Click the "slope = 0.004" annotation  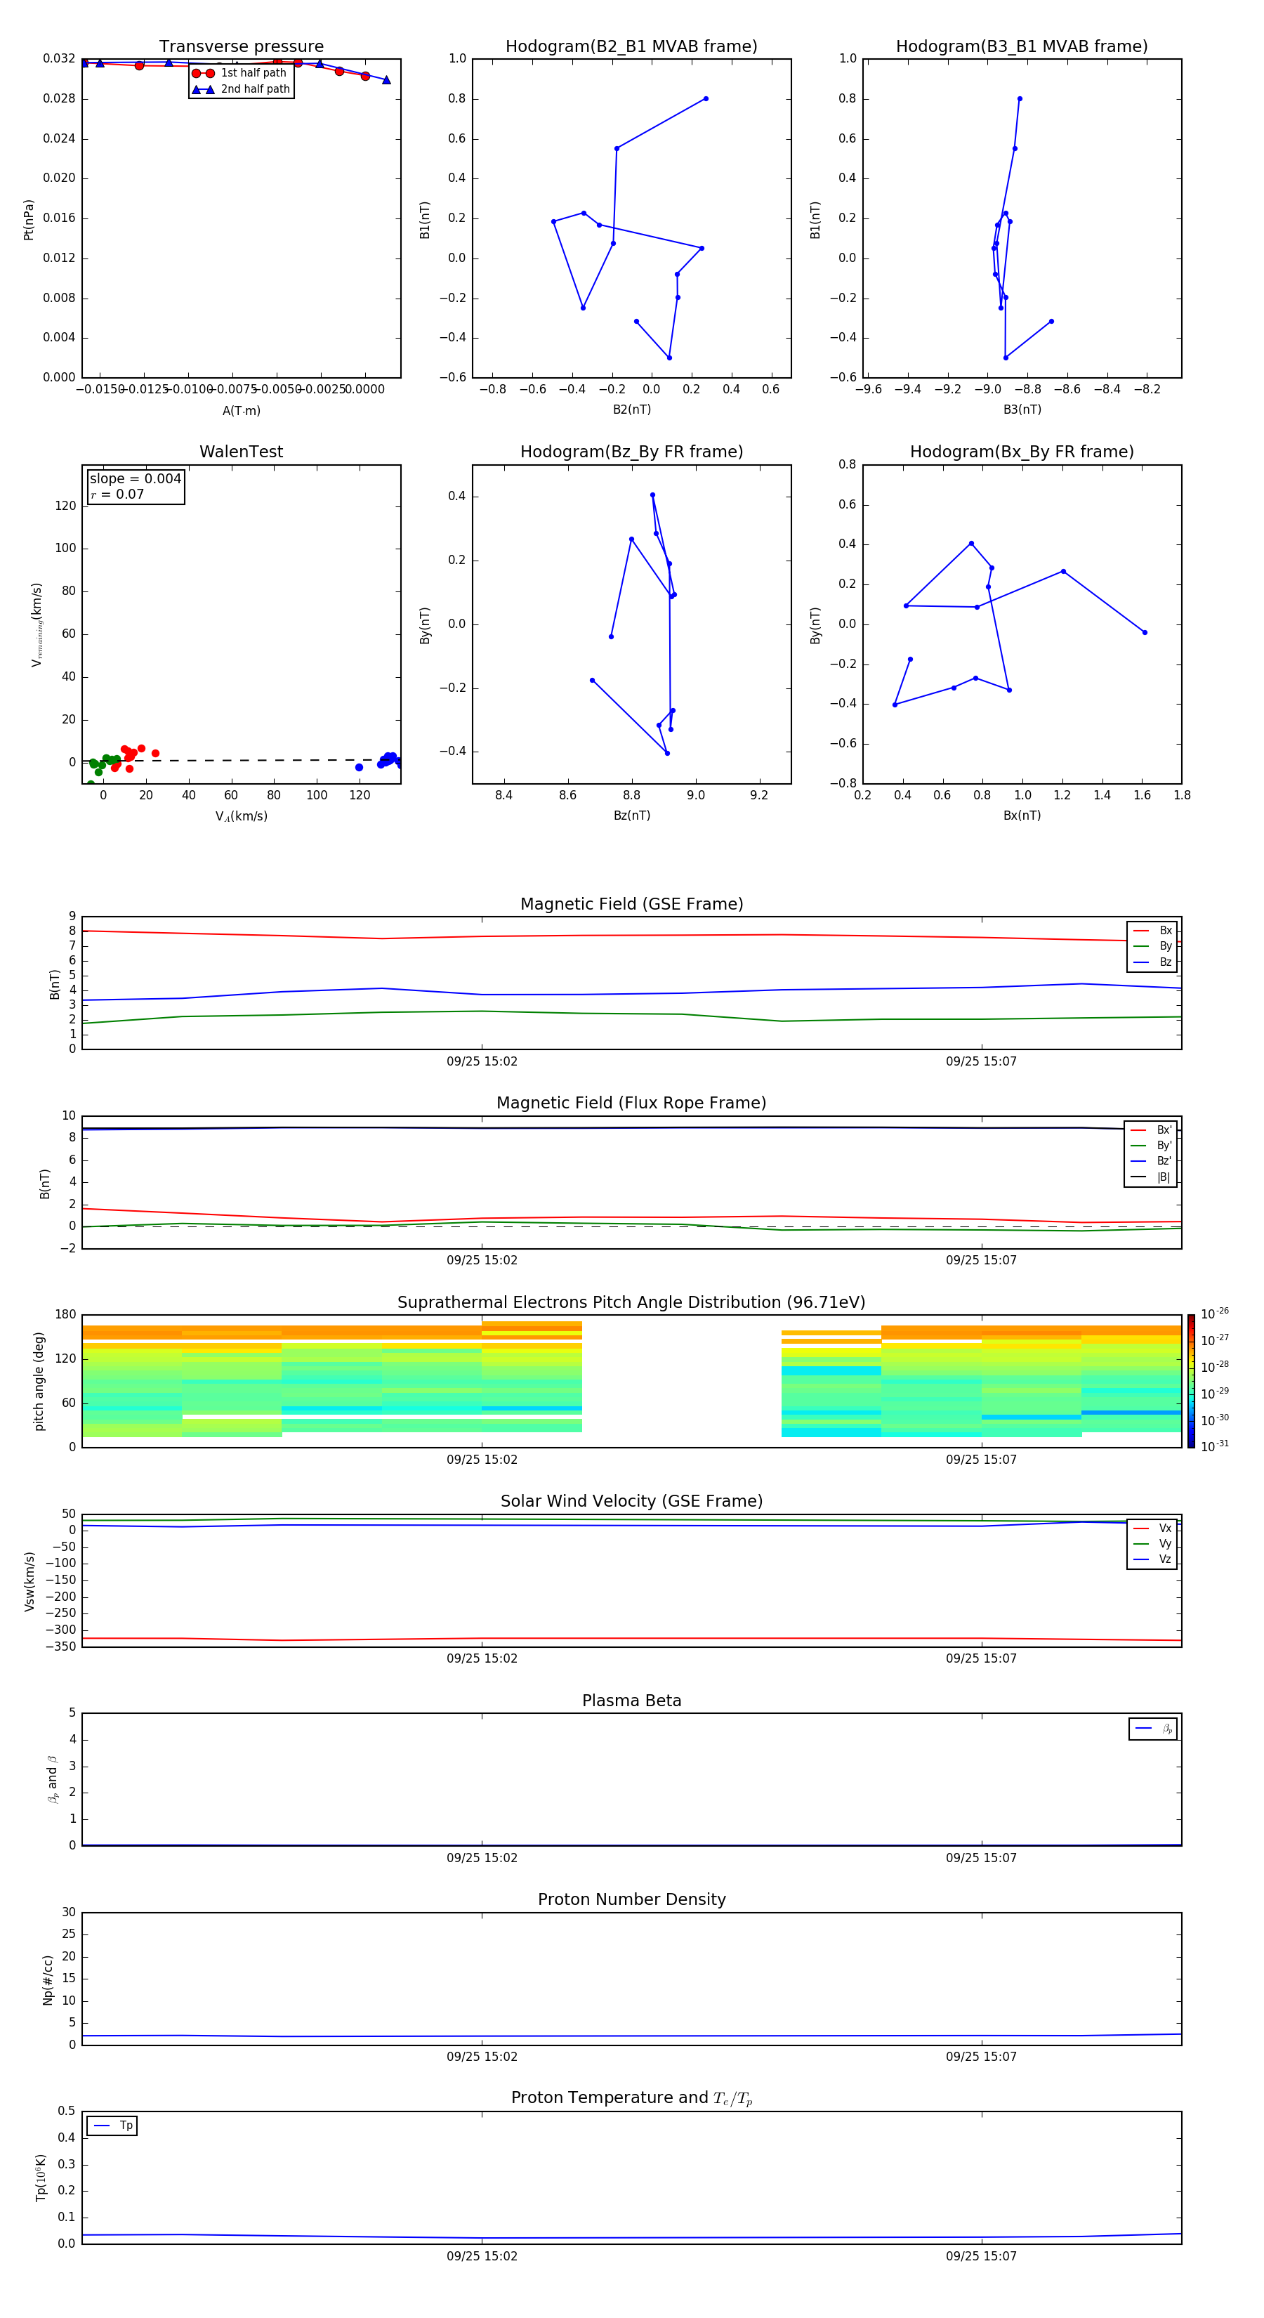click(135, 479)
